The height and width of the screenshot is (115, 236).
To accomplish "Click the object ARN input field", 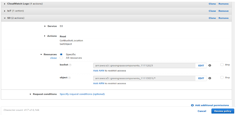I will [x=144, y=78].
